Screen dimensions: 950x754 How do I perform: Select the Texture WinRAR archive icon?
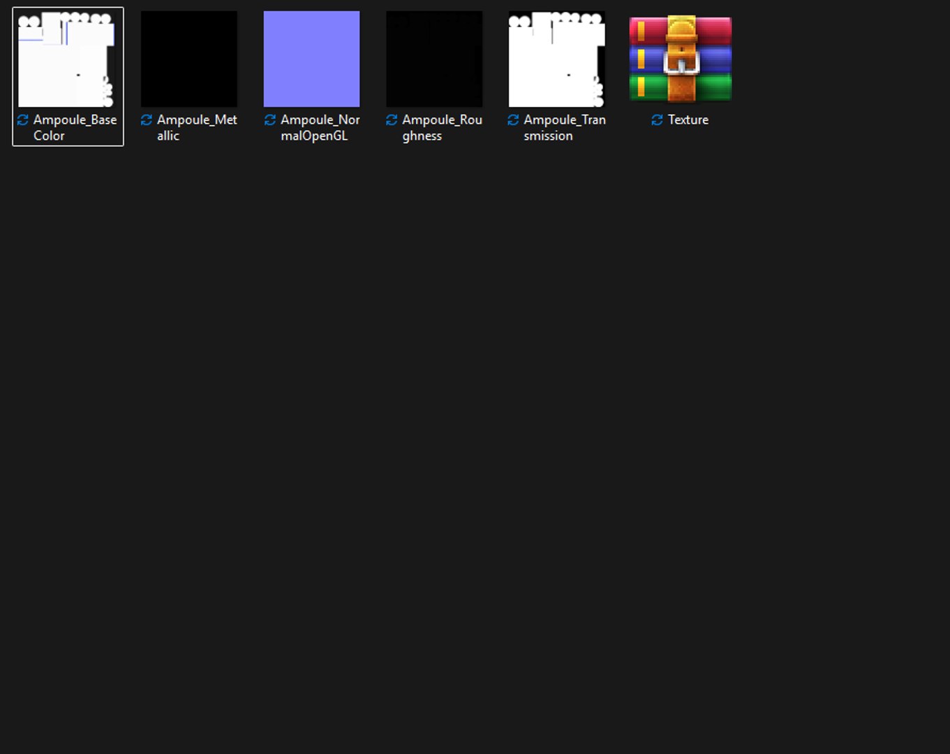[681, 59]
